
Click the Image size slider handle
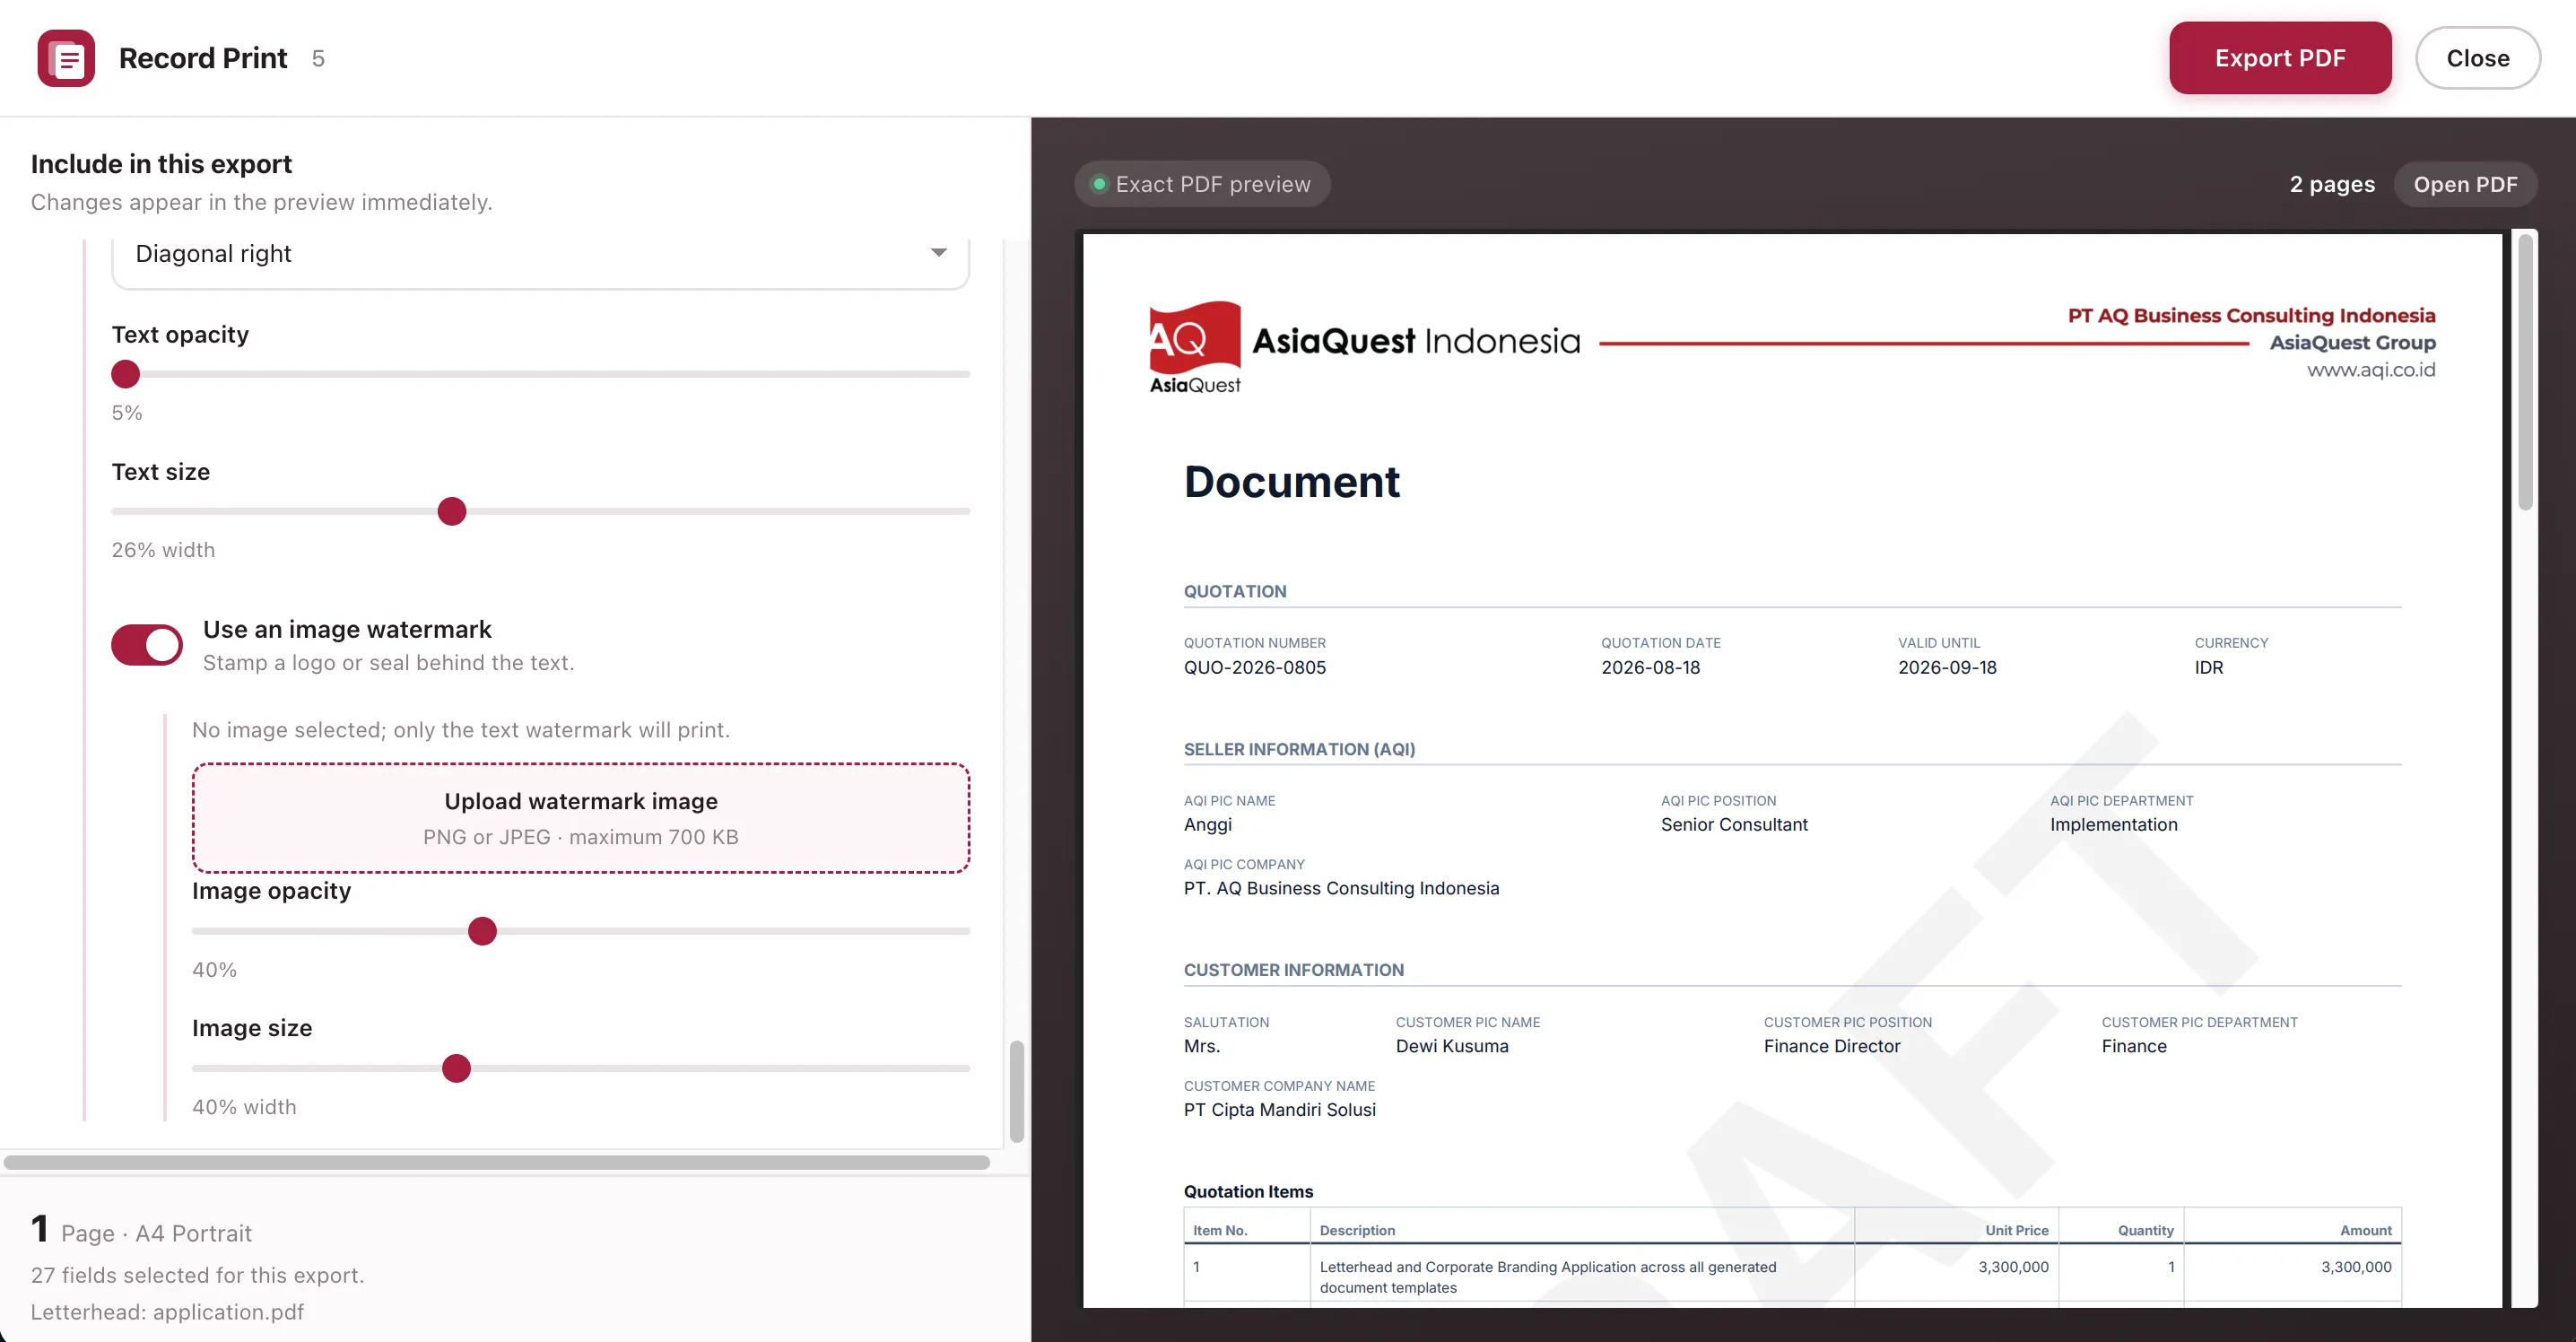click(x=456, y=1068)
